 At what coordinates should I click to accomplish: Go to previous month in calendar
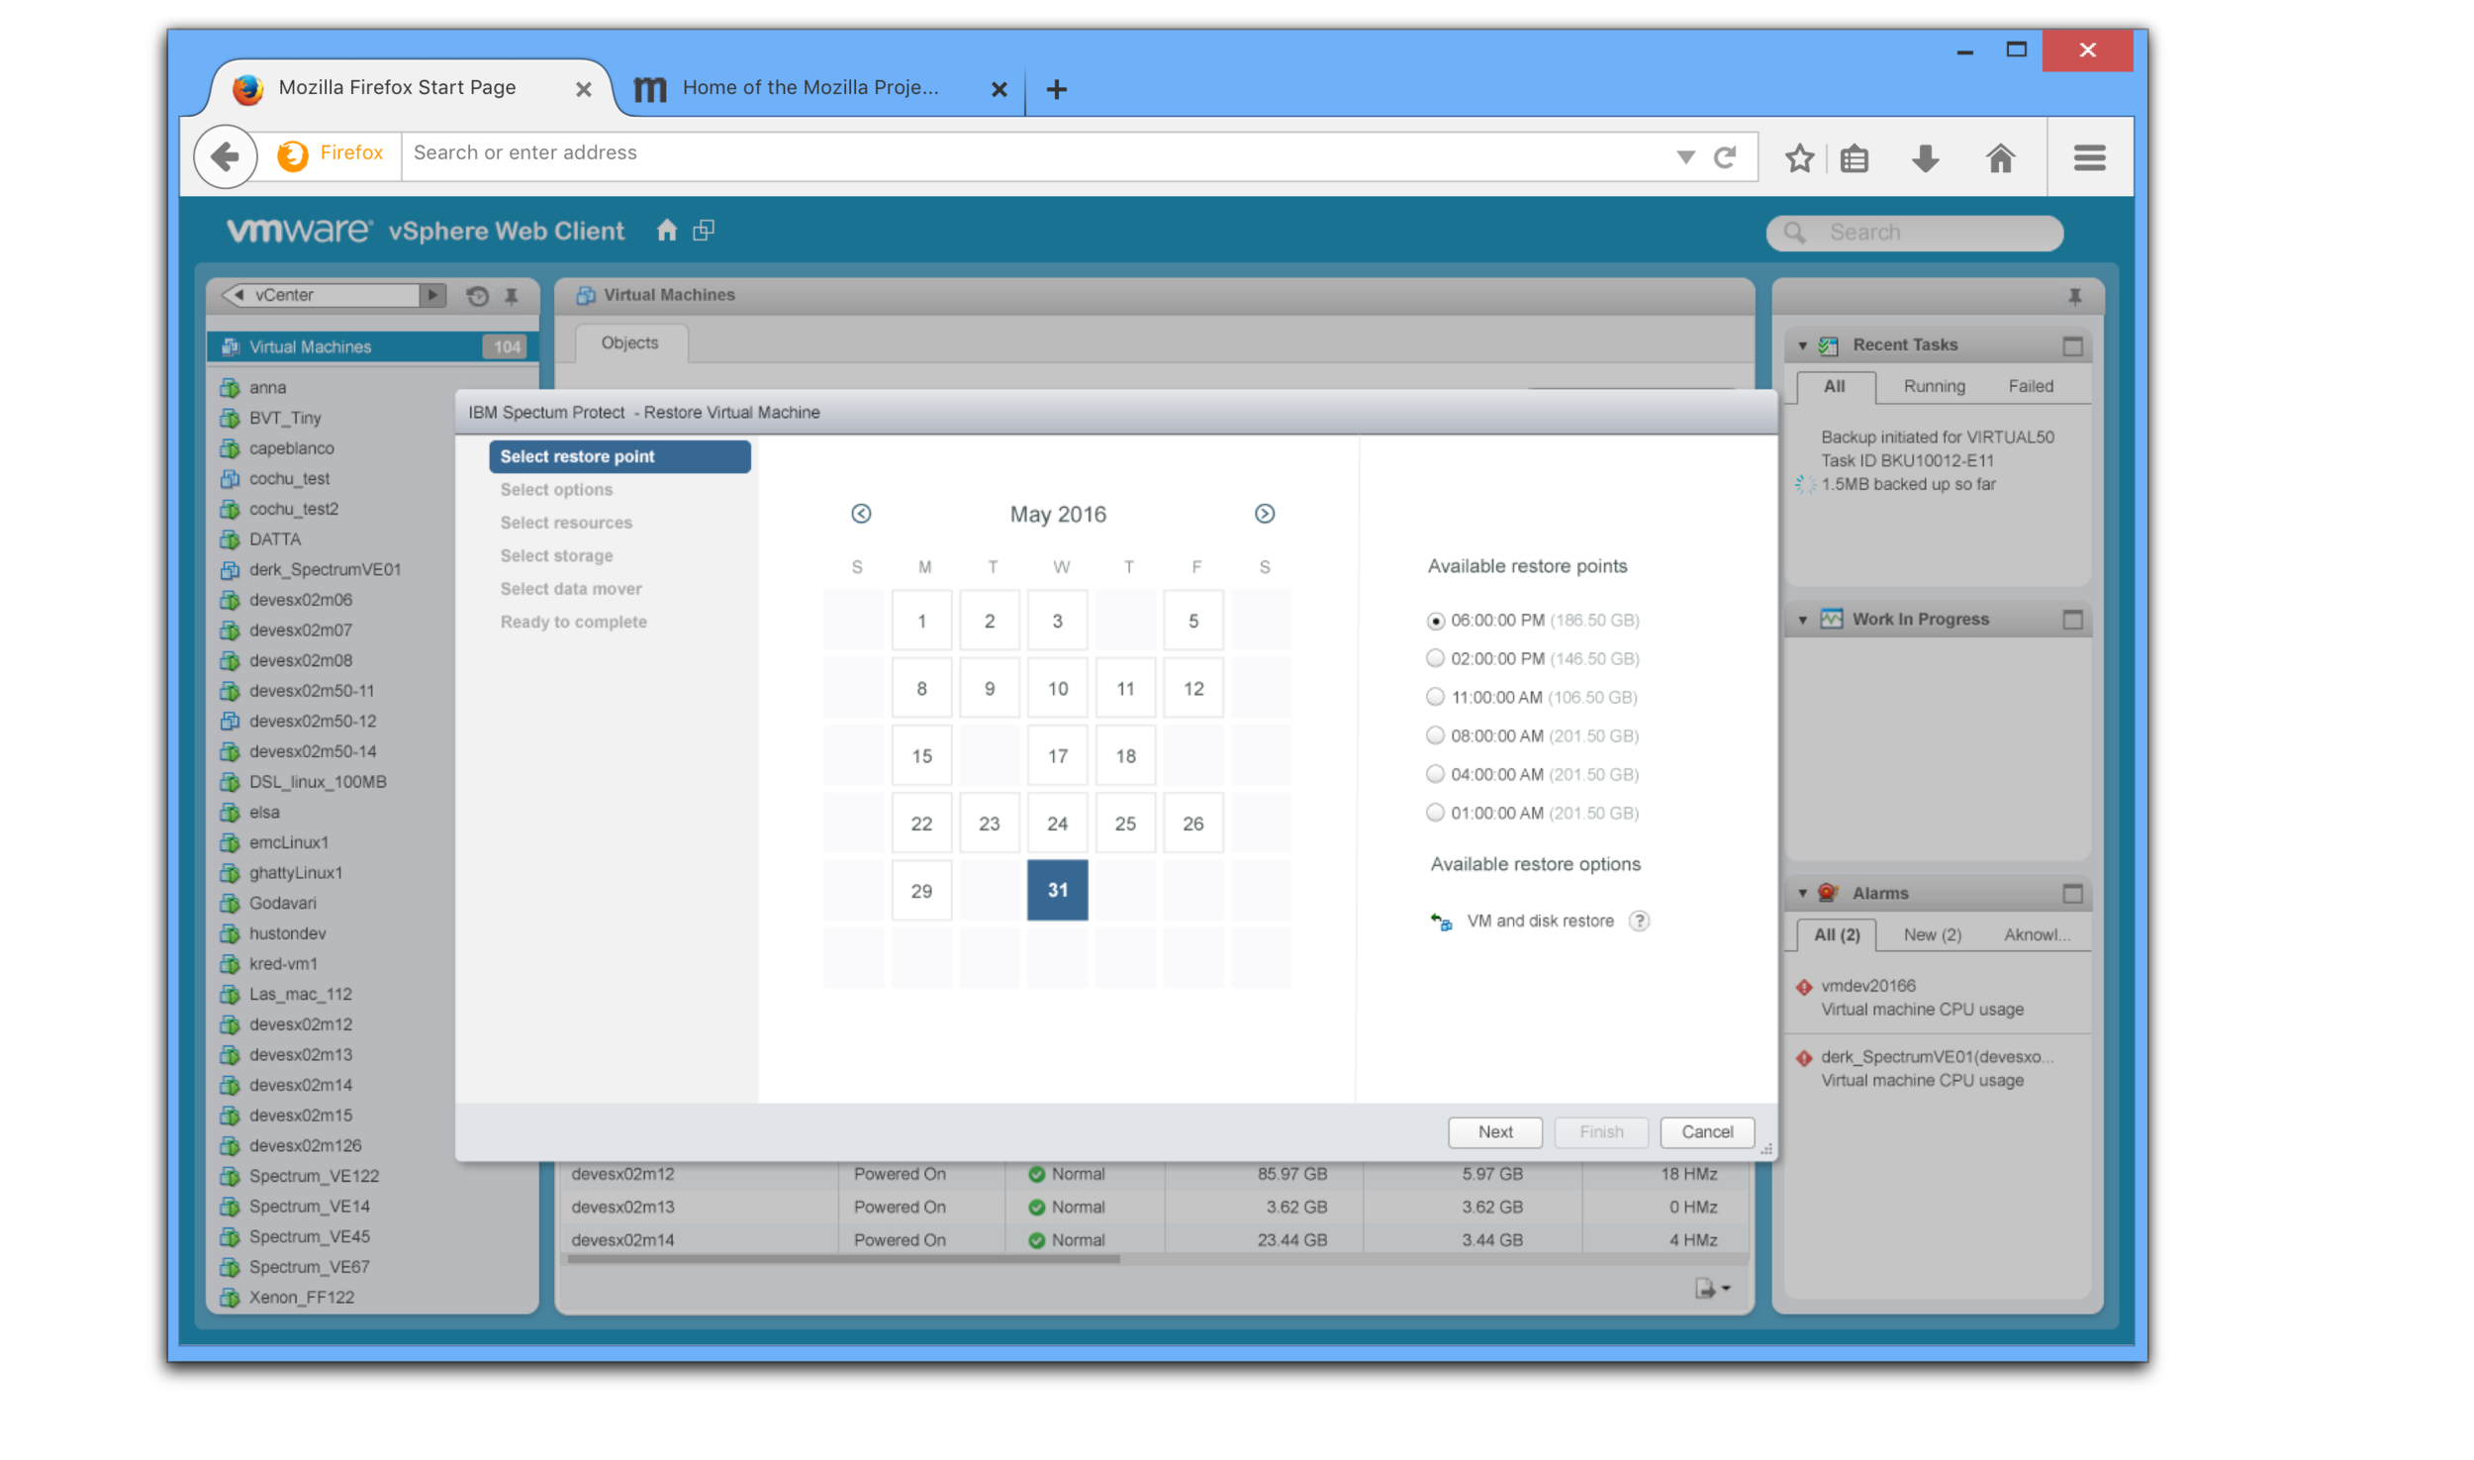861,514
